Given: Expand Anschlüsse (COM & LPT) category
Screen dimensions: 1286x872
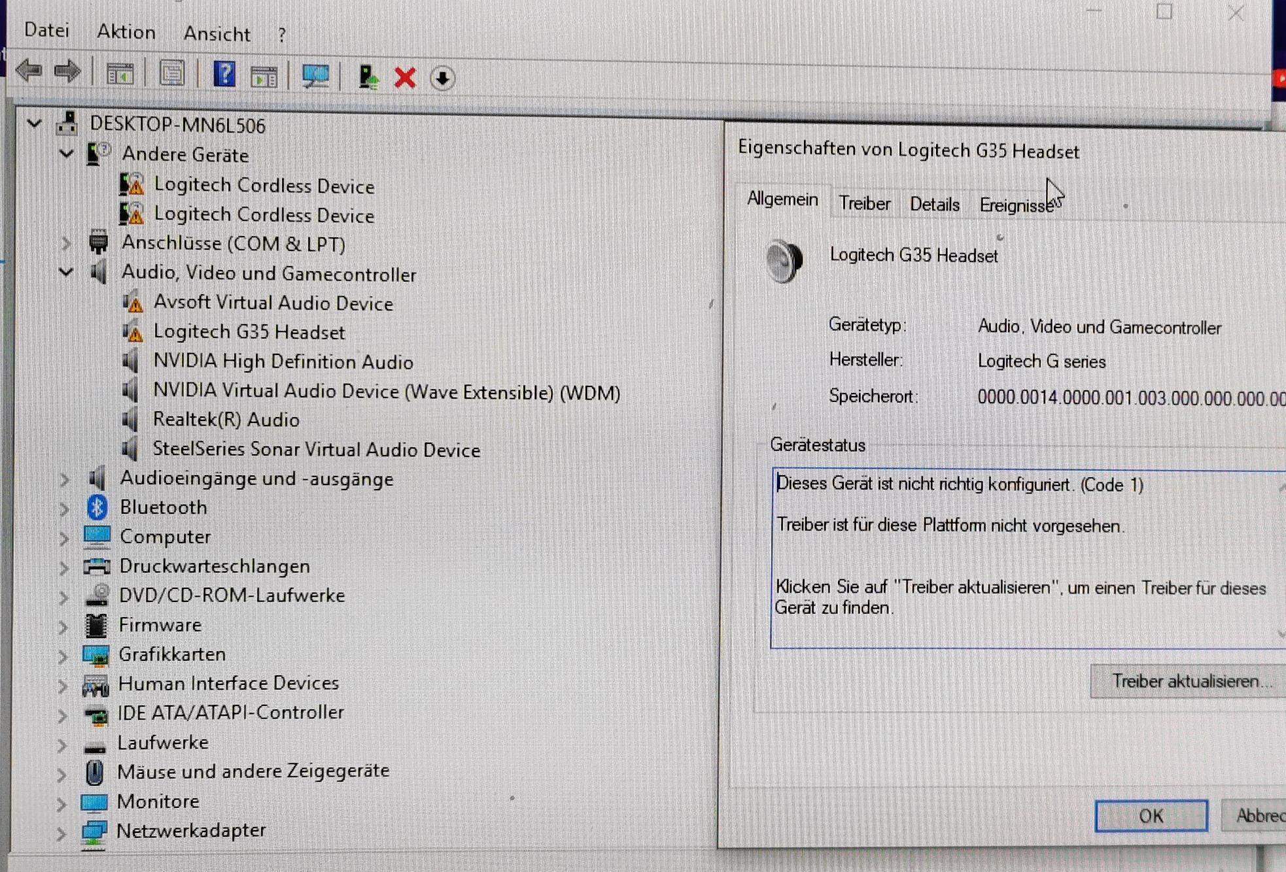Looking at the screenshot, I should coord(65,243).
